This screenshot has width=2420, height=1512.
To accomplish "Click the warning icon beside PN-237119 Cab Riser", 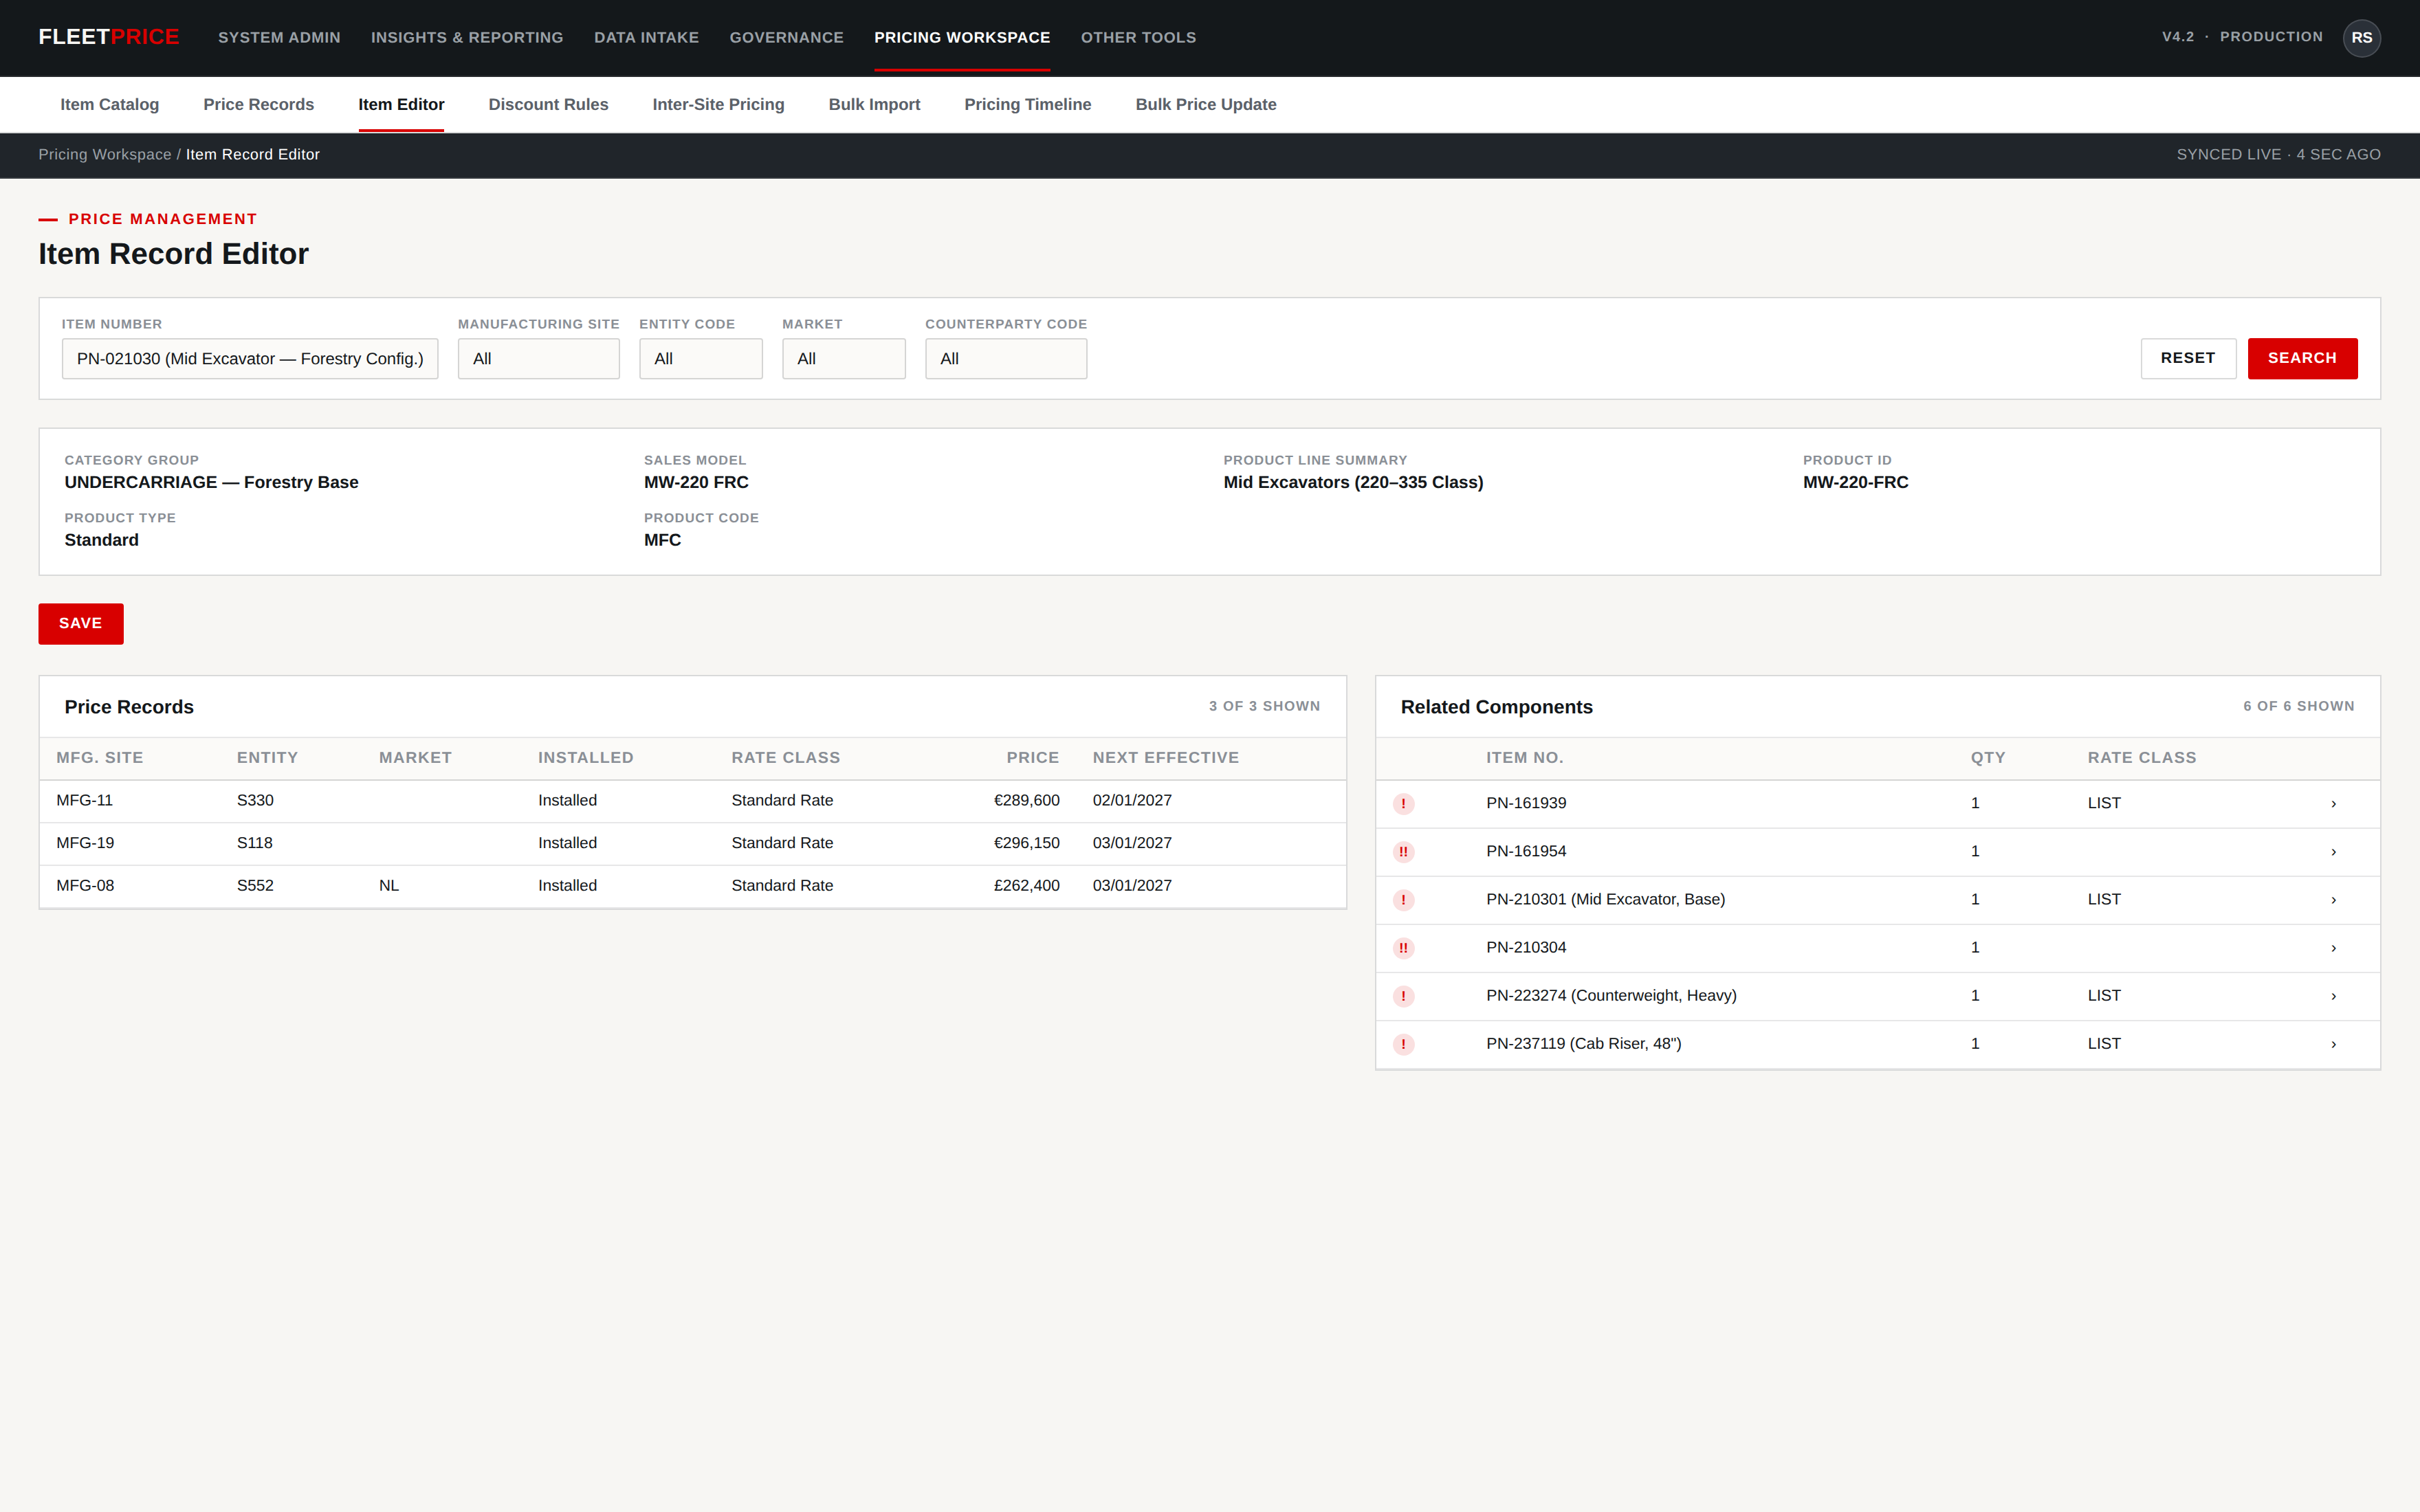I will (1403, 1044).
